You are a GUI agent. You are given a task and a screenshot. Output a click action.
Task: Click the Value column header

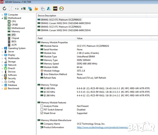tap(113, 38)
